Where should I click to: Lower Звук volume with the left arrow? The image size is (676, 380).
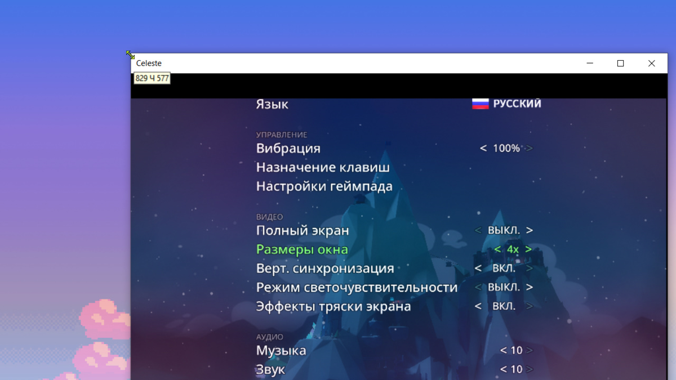pos(504,369)
